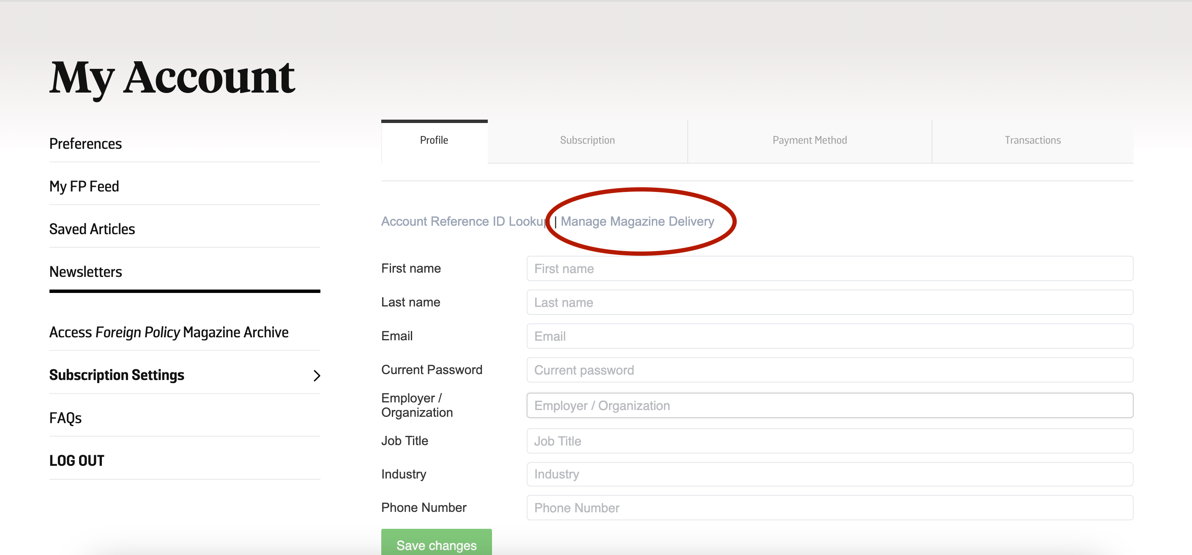View the Transactions tab
The height and width of the screenshot is (555, 1192).
pos(1032,140)
